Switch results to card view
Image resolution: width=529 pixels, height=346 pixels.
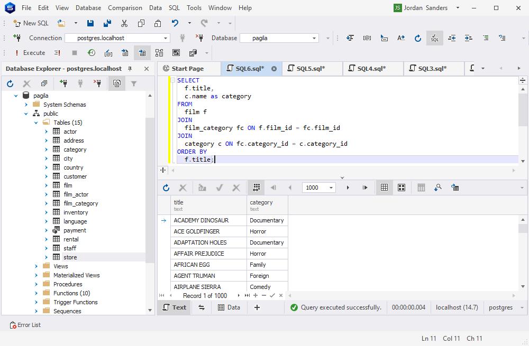(400, 188)
